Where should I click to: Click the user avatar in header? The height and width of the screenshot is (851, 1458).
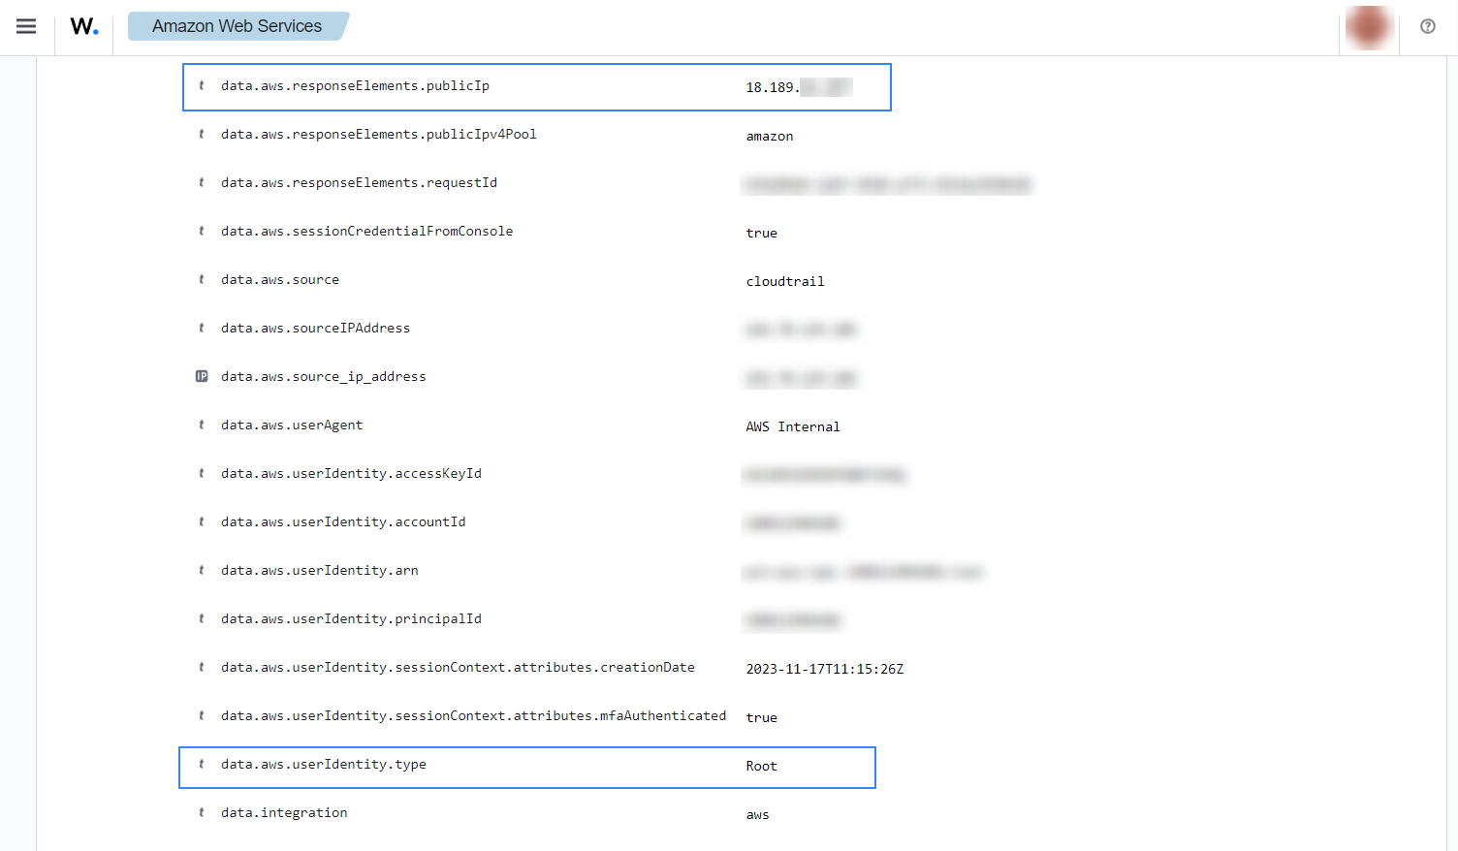(x=1368, y=27)
